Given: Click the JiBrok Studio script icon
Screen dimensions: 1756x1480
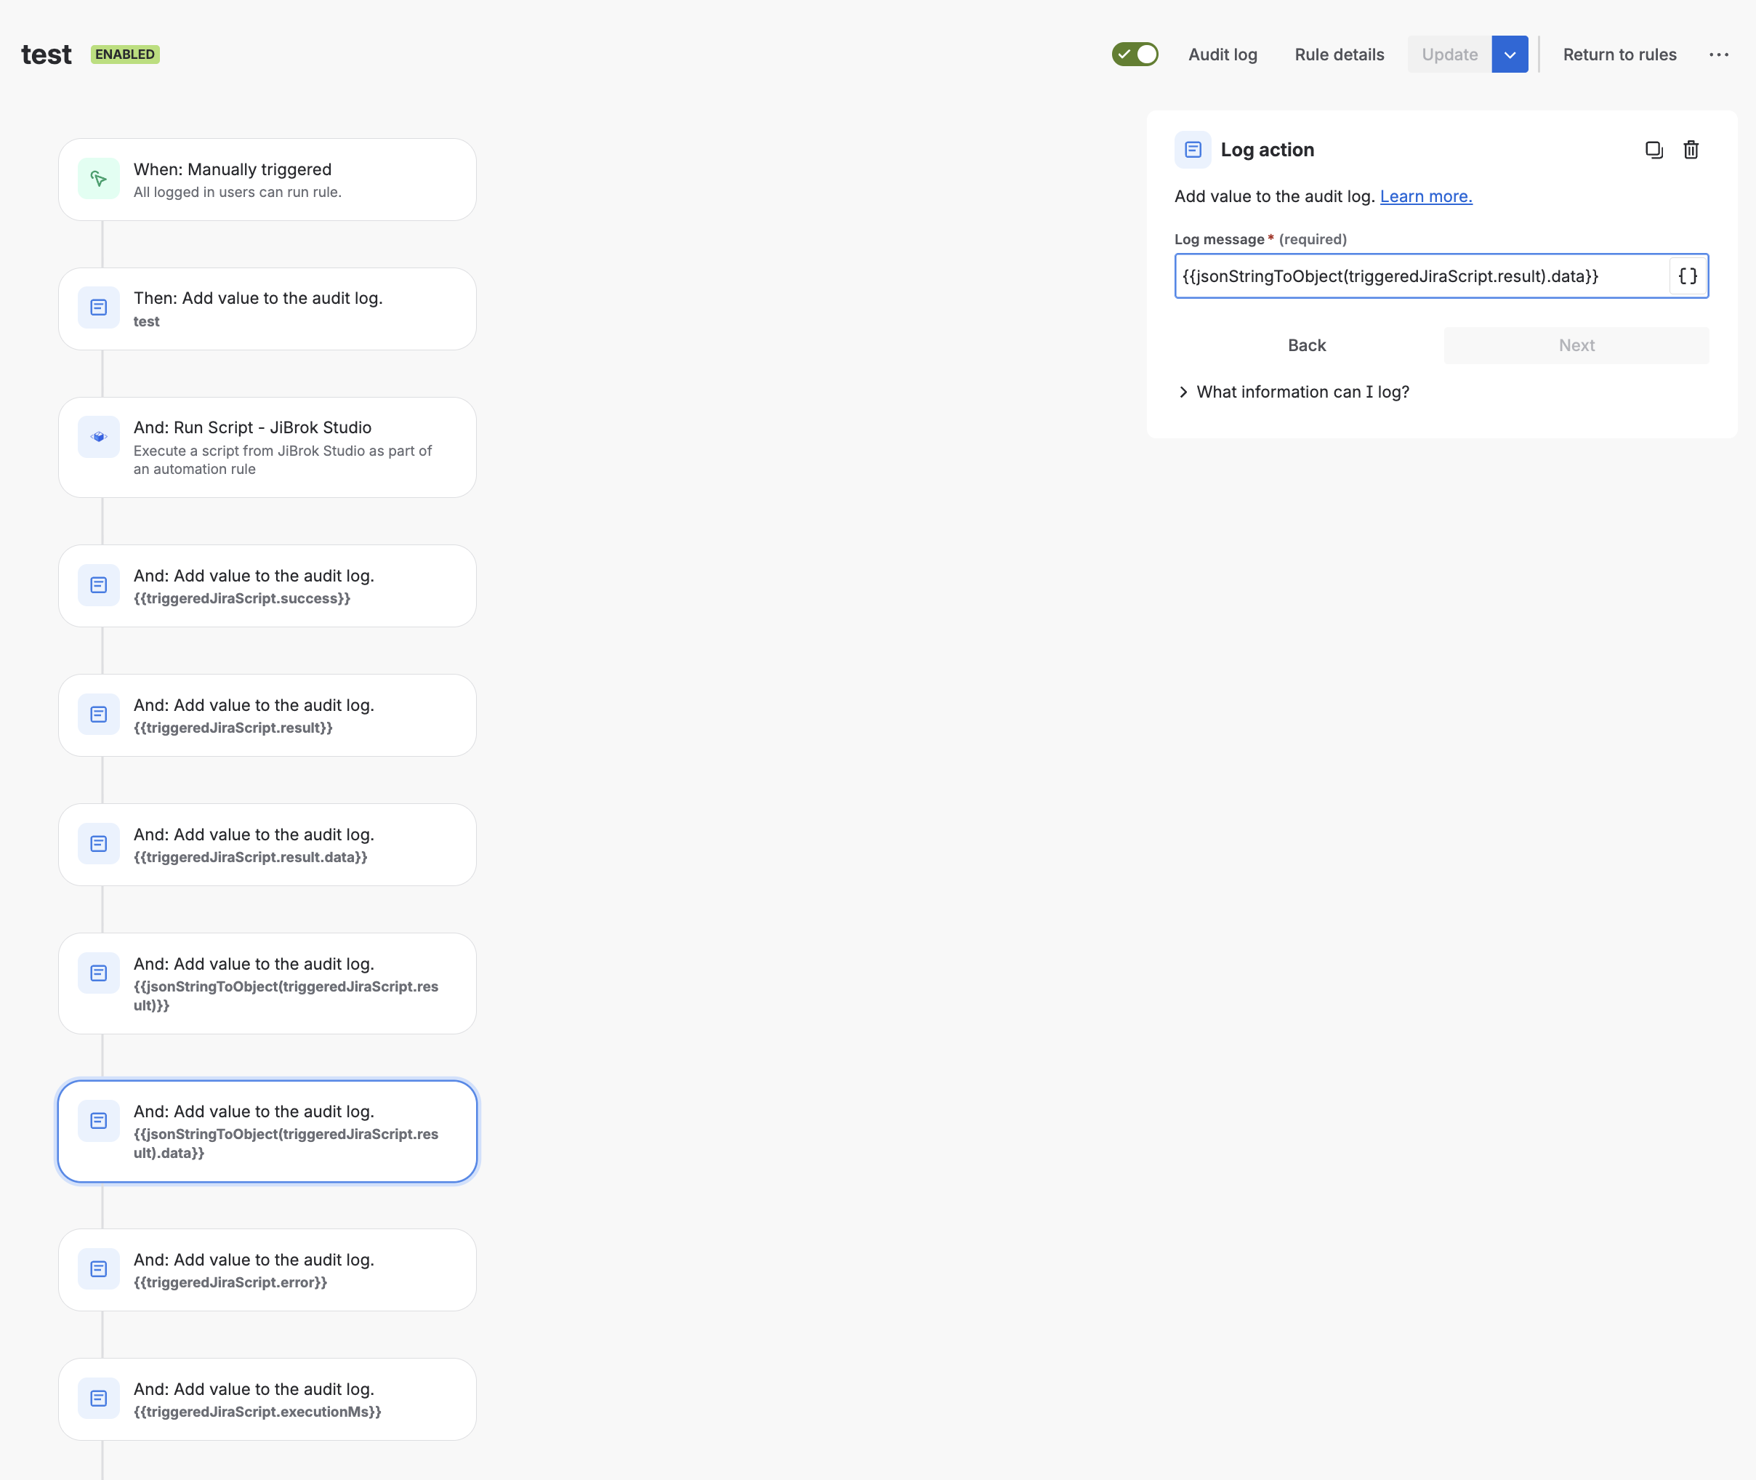Looking at the screenshot, I should click(98, 437).
